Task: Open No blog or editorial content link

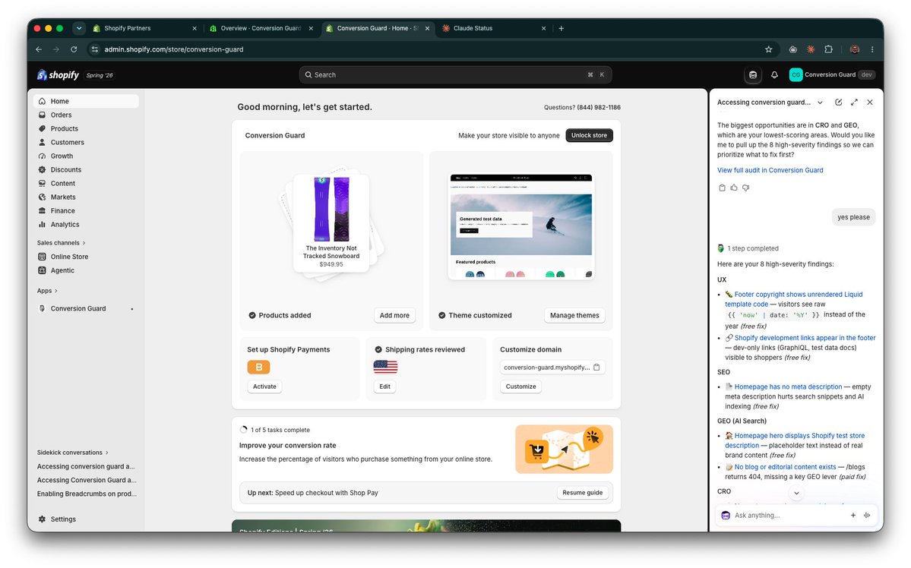Action: [785, 467]
